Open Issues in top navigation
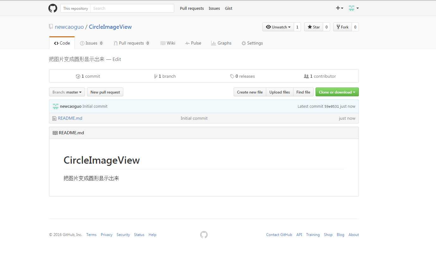 pyautogui.click(x=214, y=9)
